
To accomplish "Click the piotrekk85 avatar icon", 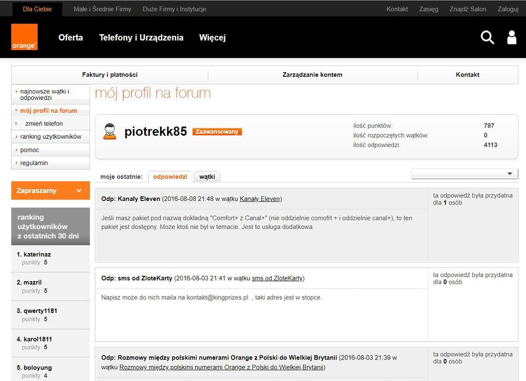I will tap(110, 132).
